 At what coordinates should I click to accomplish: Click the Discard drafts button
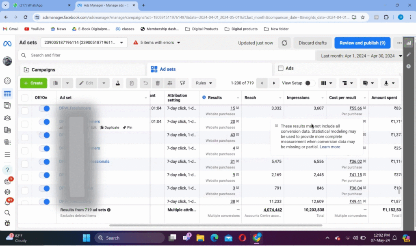(312, 43)
